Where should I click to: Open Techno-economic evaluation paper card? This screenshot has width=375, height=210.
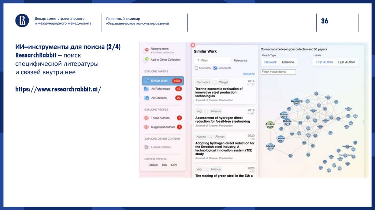[x=224, y=91]
